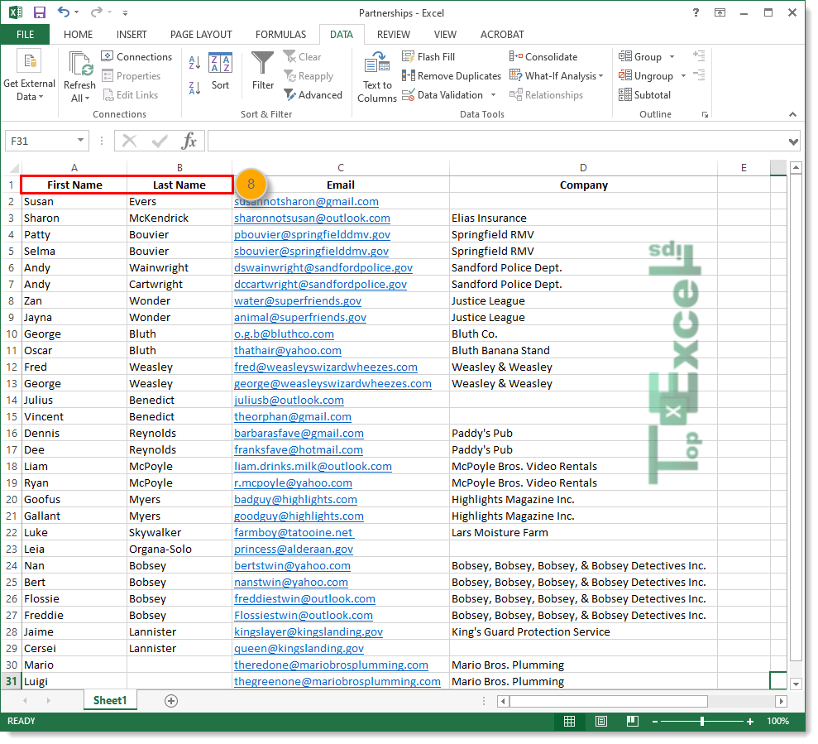
Task: Open link sharonnotsusan@outlook.com
Action: (312, 218)
